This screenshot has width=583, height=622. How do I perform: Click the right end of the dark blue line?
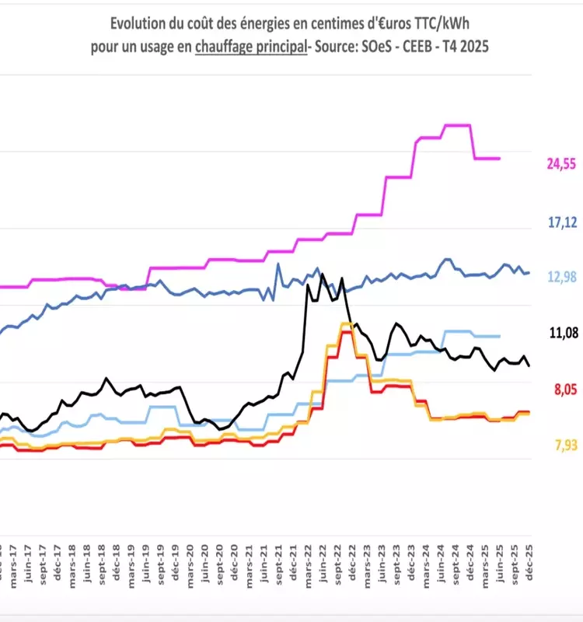click(x=529, y=272)
